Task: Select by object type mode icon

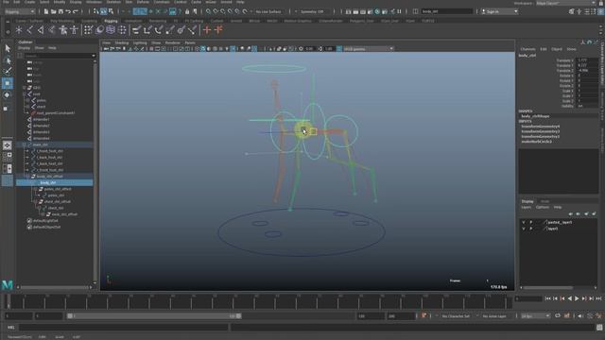Action: pyautogui.click(x=103, y=11)
